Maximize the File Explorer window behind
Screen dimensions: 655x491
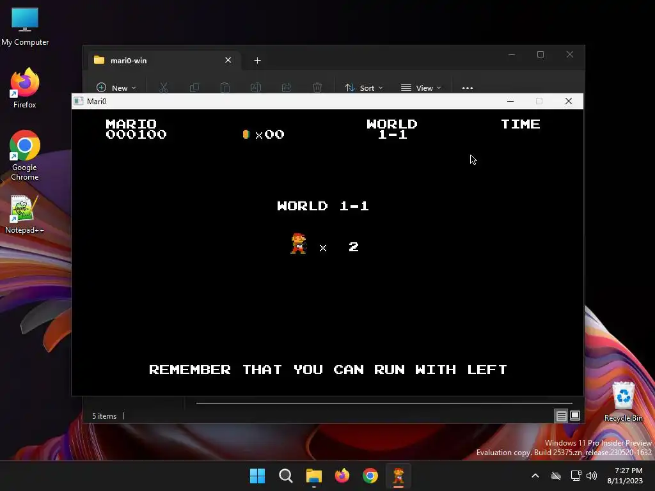(x=541, y=55)
